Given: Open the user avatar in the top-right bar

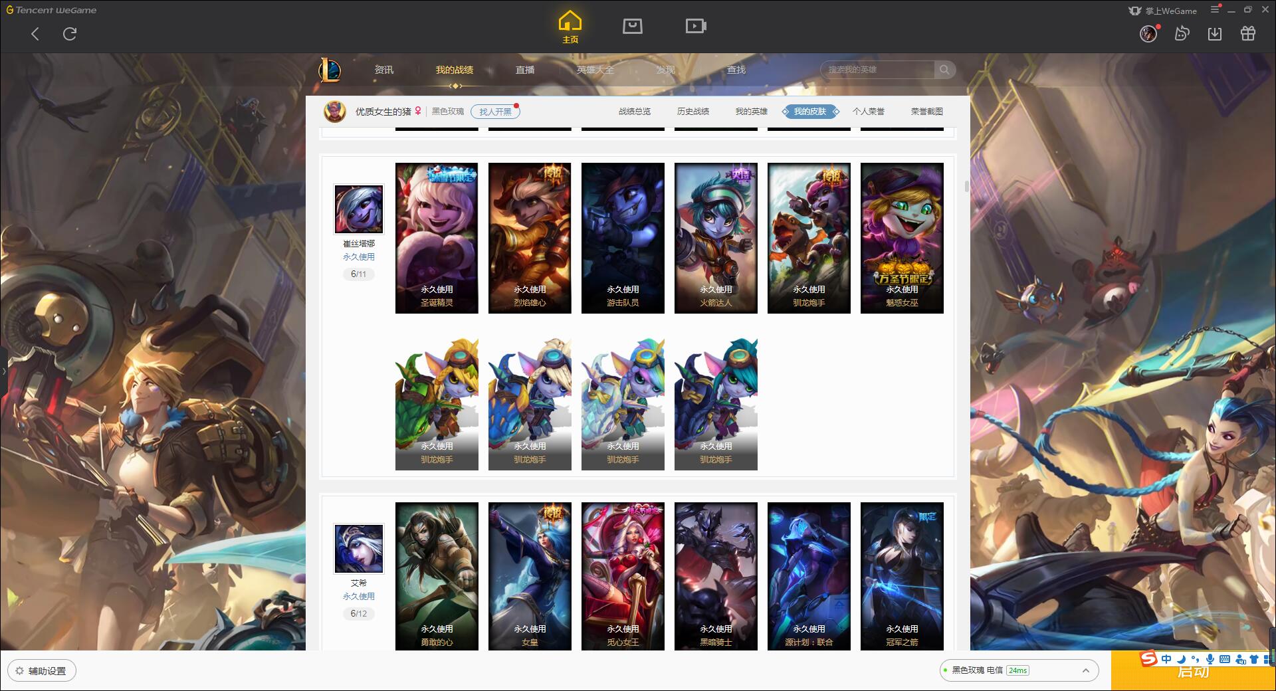Looking at the screenshot, I should click(1148, 34).
